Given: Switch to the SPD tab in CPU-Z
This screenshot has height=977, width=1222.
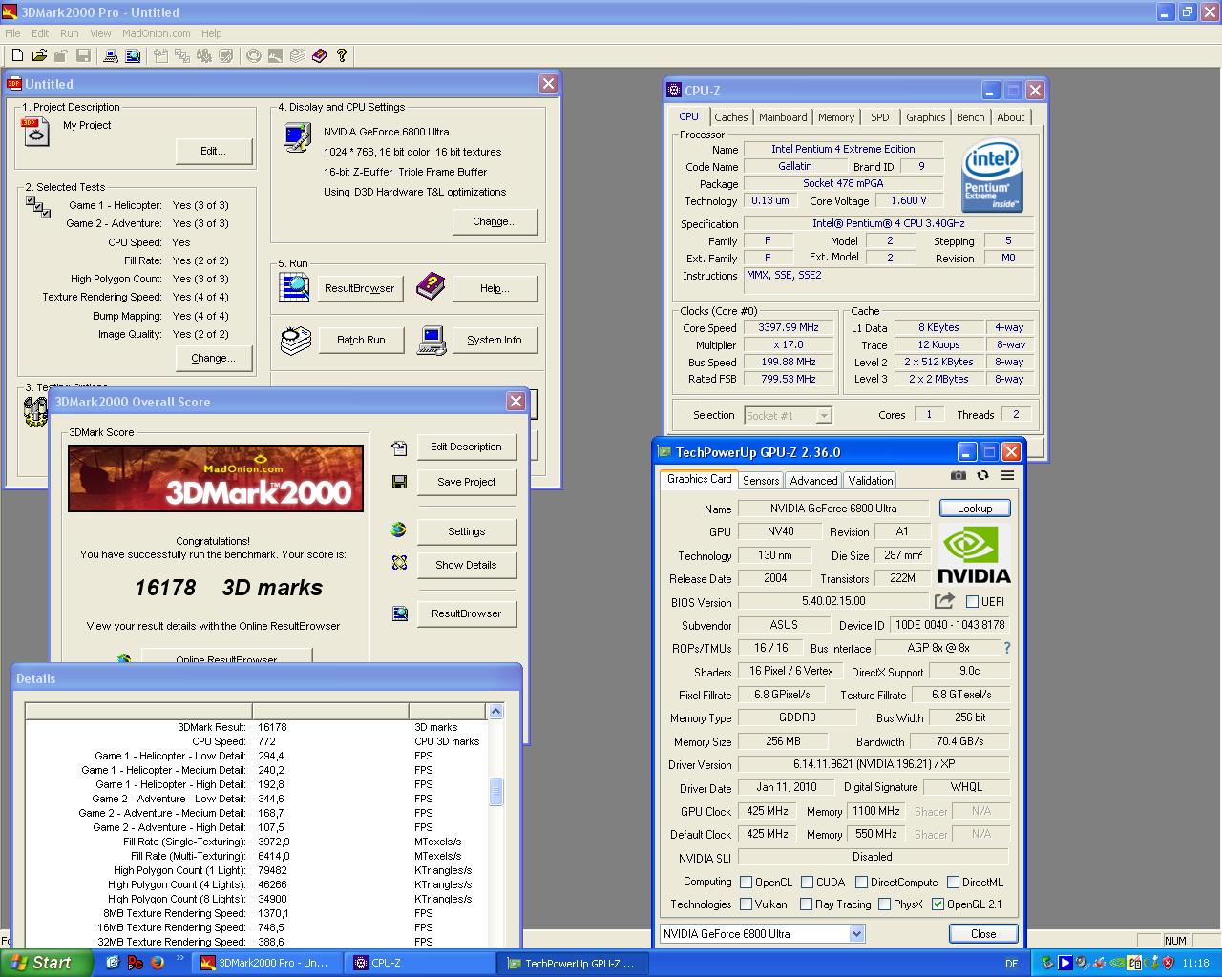Looking at the screenshot, I should point(880,117).
